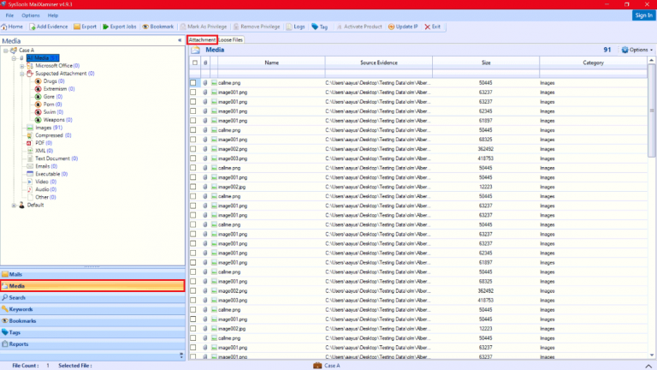Open the Keywords navigation section
This screenshot has width=657, height=370.
pyautogui.click(x=92, y=309)
